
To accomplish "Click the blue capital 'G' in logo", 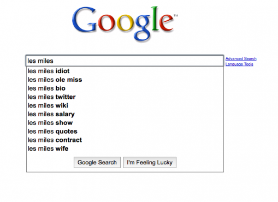I will tap(84, 20).
